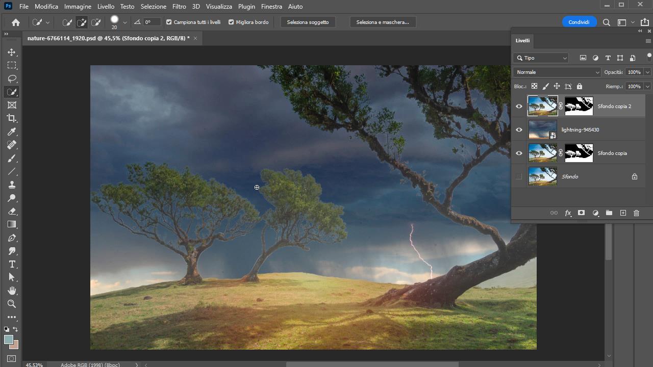653x367 pixels.
Task: Open the Immagine menu
Action: coord(78,7)
